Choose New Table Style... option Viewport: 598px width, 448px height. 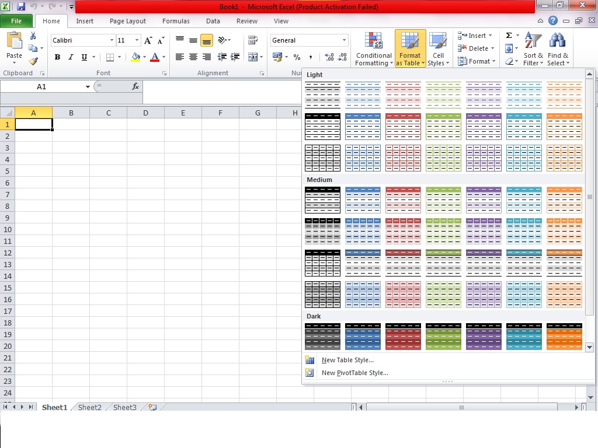tap(448, 360)
